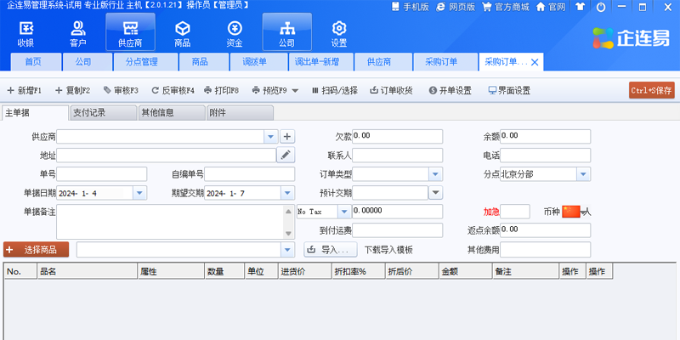Click the 联系人 input field
The image size is (680, 340).
point(398,156)
